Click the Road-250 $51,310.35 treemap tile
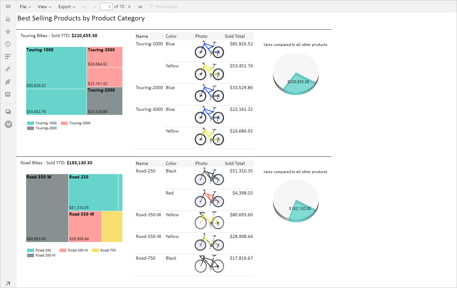457x288 pixels. point(93,192)
